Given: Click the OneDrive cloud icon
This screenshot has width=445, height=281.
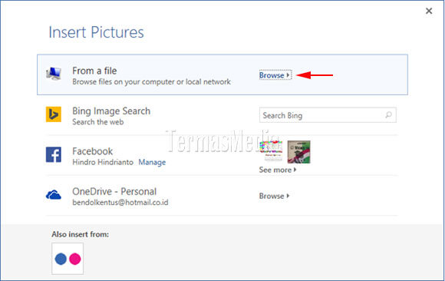Looking at the screenshot, I should (x=54, y=195).
